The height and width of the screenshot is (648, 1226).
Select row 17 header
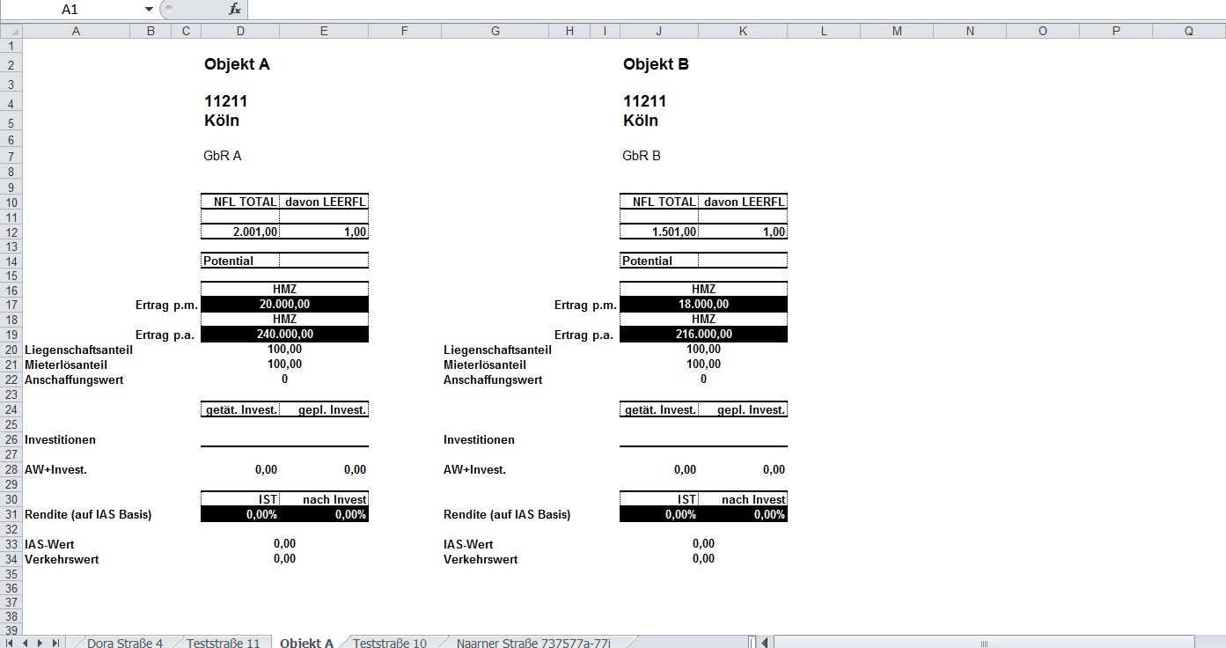(x=11, y=305)
